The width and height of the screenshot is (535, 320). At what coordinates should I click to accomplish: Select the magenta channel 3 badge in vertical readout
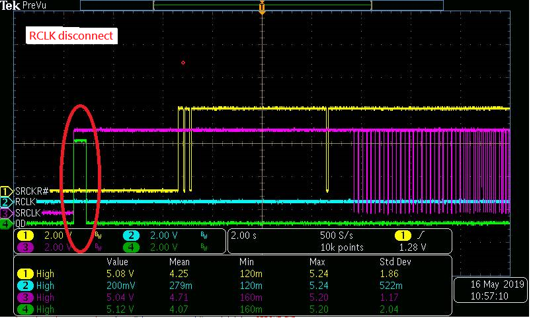pyautogui.click(x=25, y=247)
